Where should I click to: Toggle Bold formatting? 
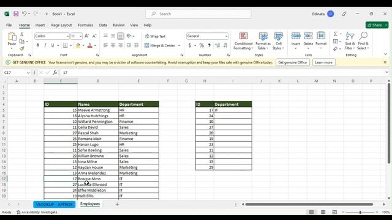[x=38, y=45]
